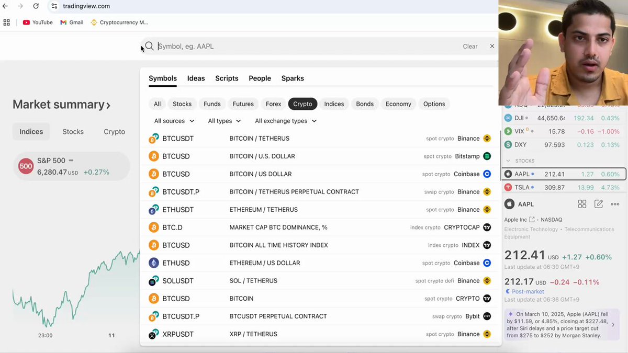Screen dimensions: 628x353
Task: Select the DJI watchlist row
Action: coord(564,118)
